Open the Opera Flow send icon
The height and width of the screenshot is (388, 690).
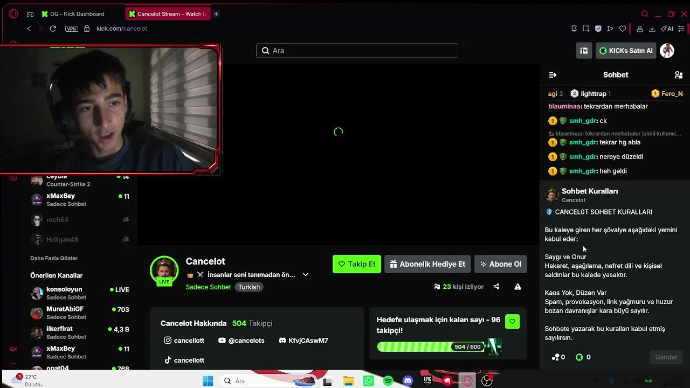tap(610, 29)
